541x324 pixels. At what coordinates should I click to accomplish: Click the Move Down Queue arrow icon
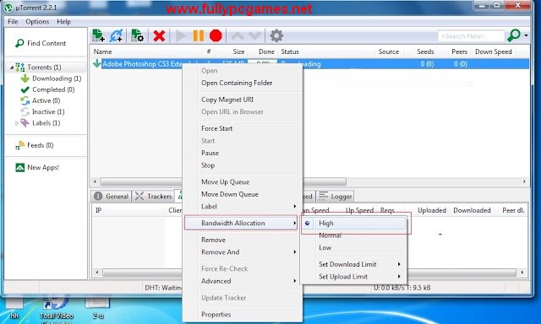tap(254, 35)
